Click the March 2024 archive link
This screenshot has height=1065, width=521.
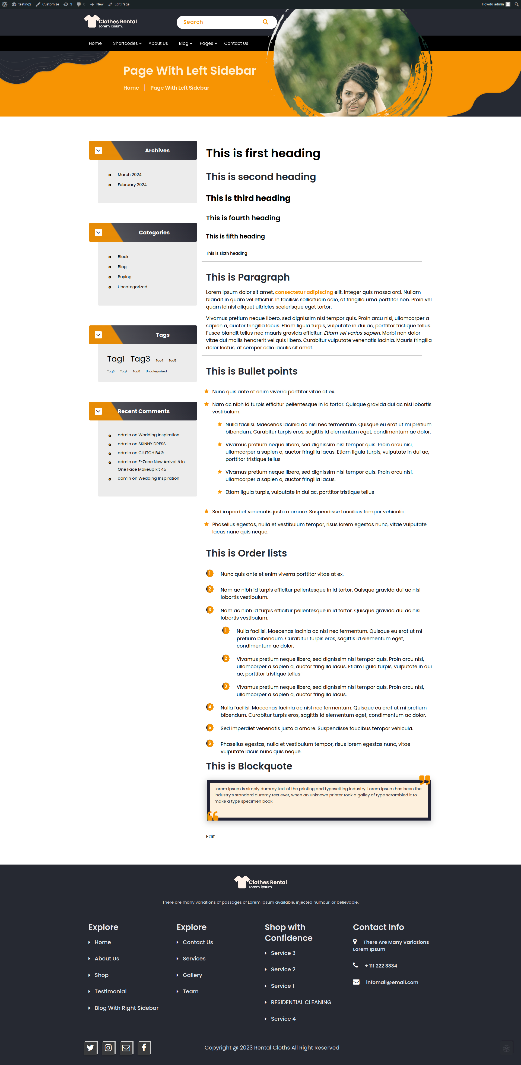point(130,175)
